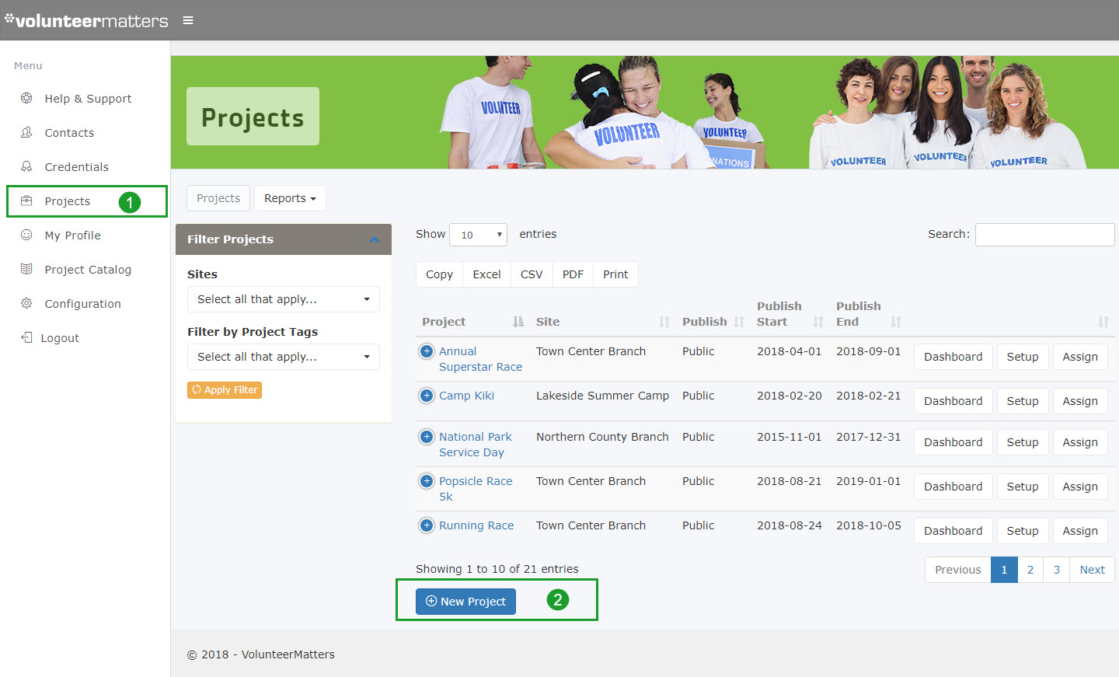The height and width of the screenshot is (677, 1119).
Task: Click the Help & Support icon
Action: pyautogui.click(x=26, y=98)
